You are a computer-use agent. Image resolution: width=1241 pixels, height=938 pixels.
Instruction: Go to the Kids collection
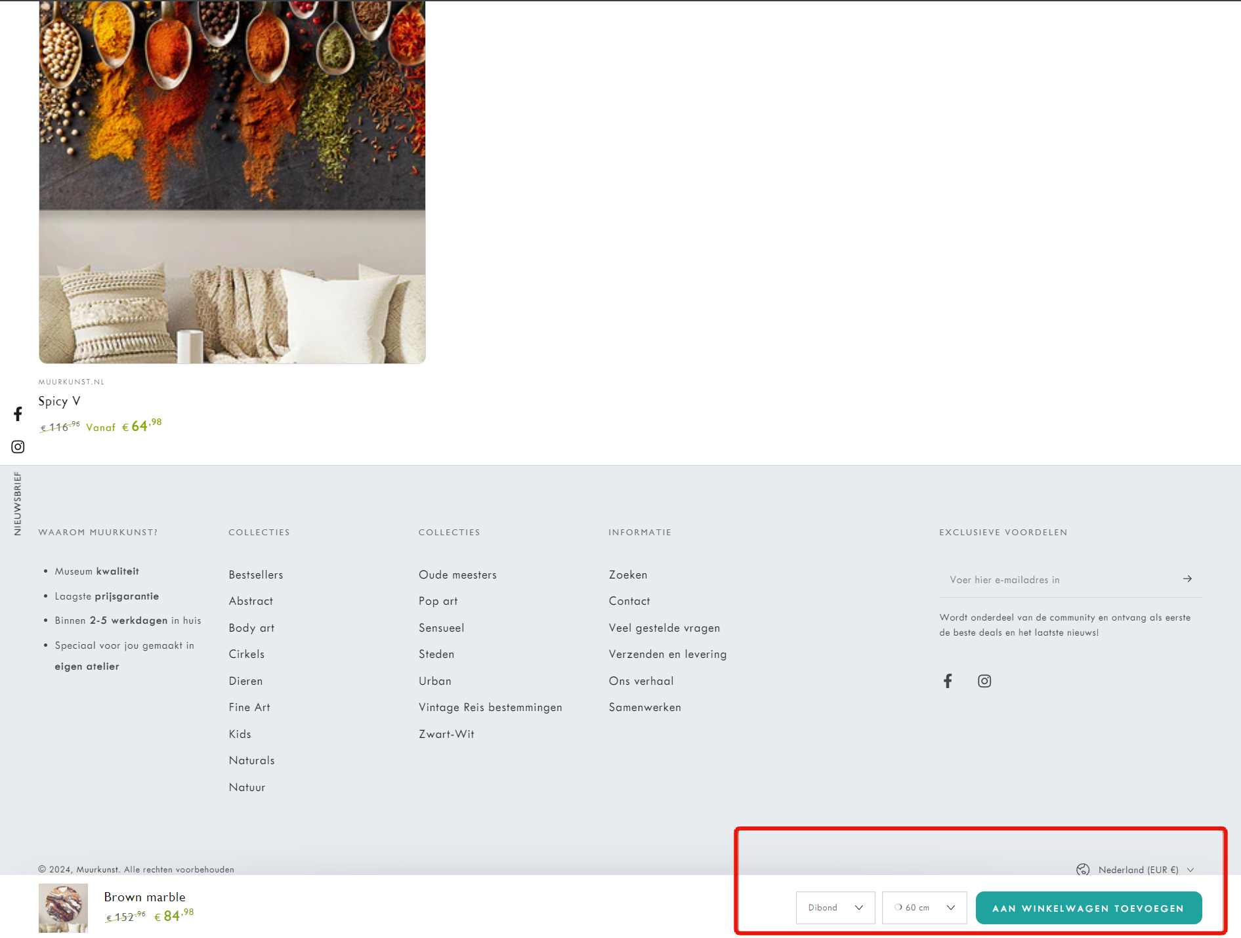click(240, 734)
